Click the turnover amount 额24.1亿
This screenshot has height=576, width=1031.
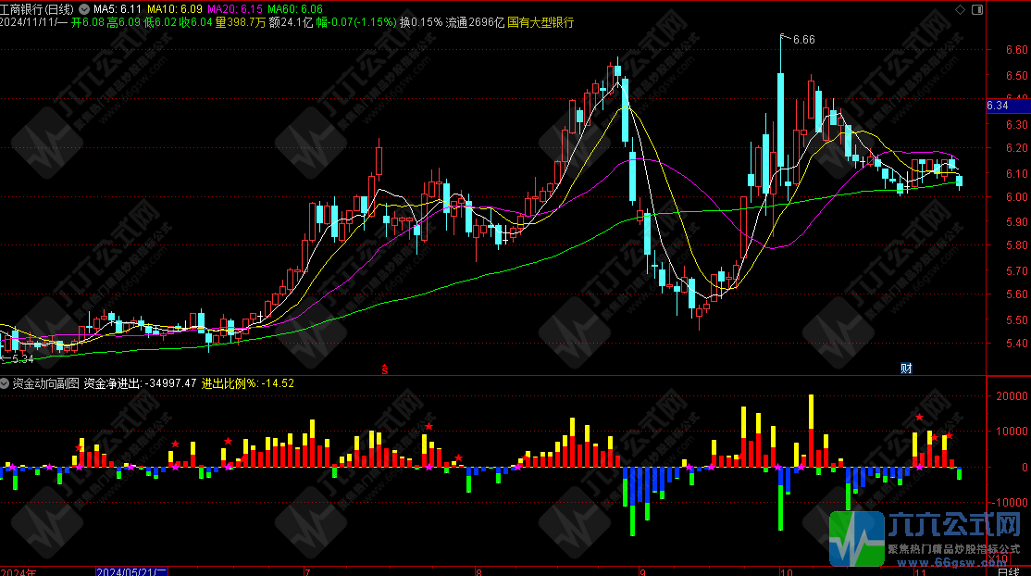click(292, 22)
